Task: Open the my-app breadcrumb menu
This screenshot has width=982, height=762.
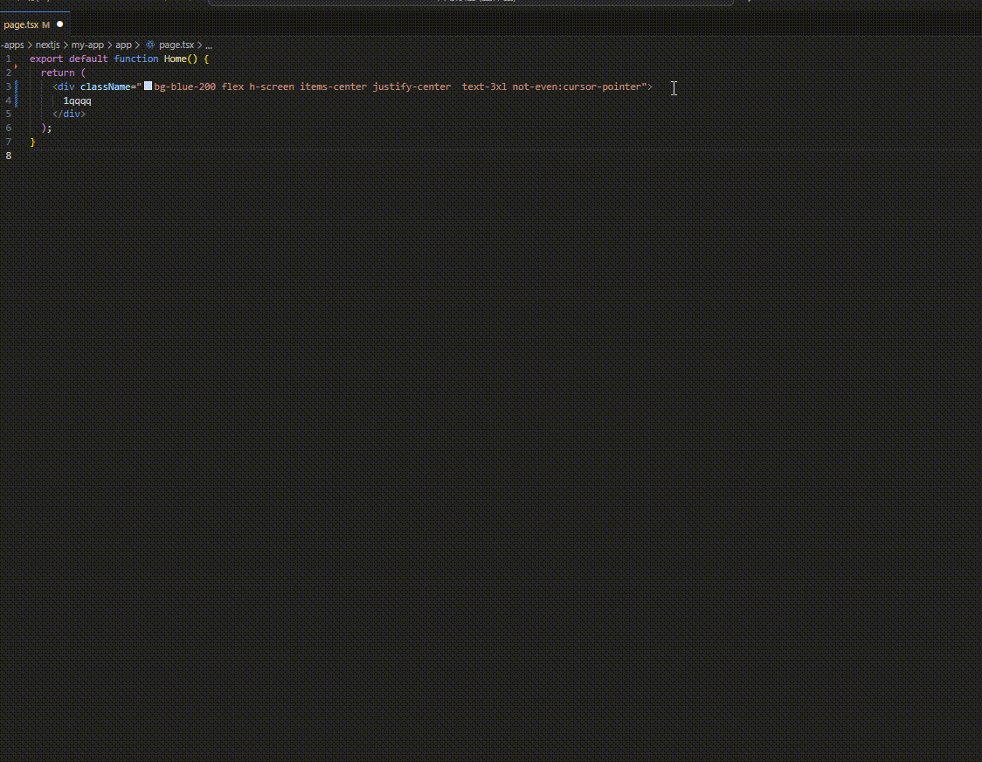Action: click(87, 45)
